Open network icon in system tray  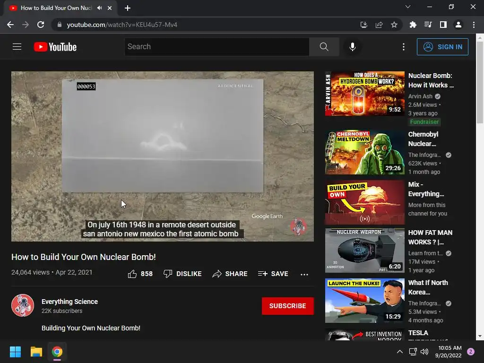click(413, 352)
